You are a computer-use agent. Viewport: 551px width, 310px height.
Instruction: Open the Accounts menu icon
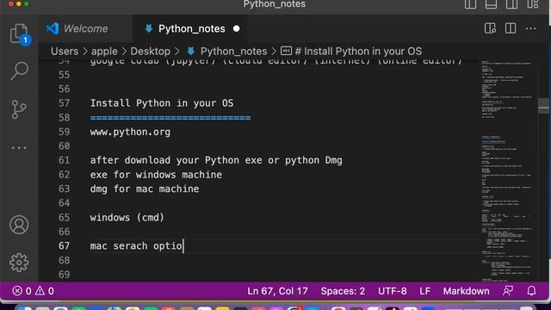19,225
